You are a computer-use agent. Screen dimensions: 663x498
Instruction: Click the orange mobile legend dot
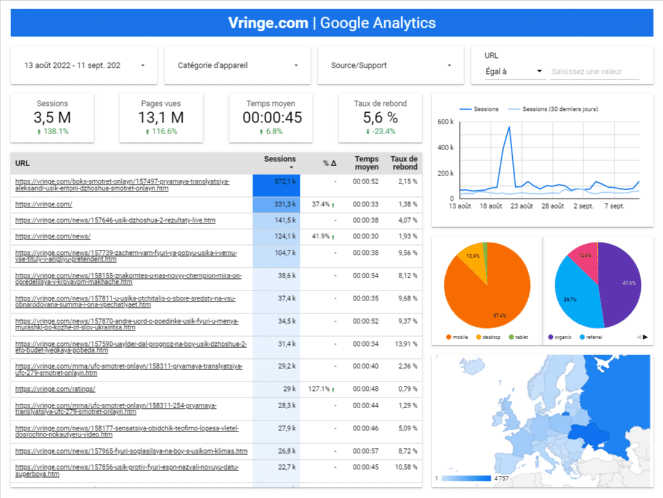(x=449, y=337)
